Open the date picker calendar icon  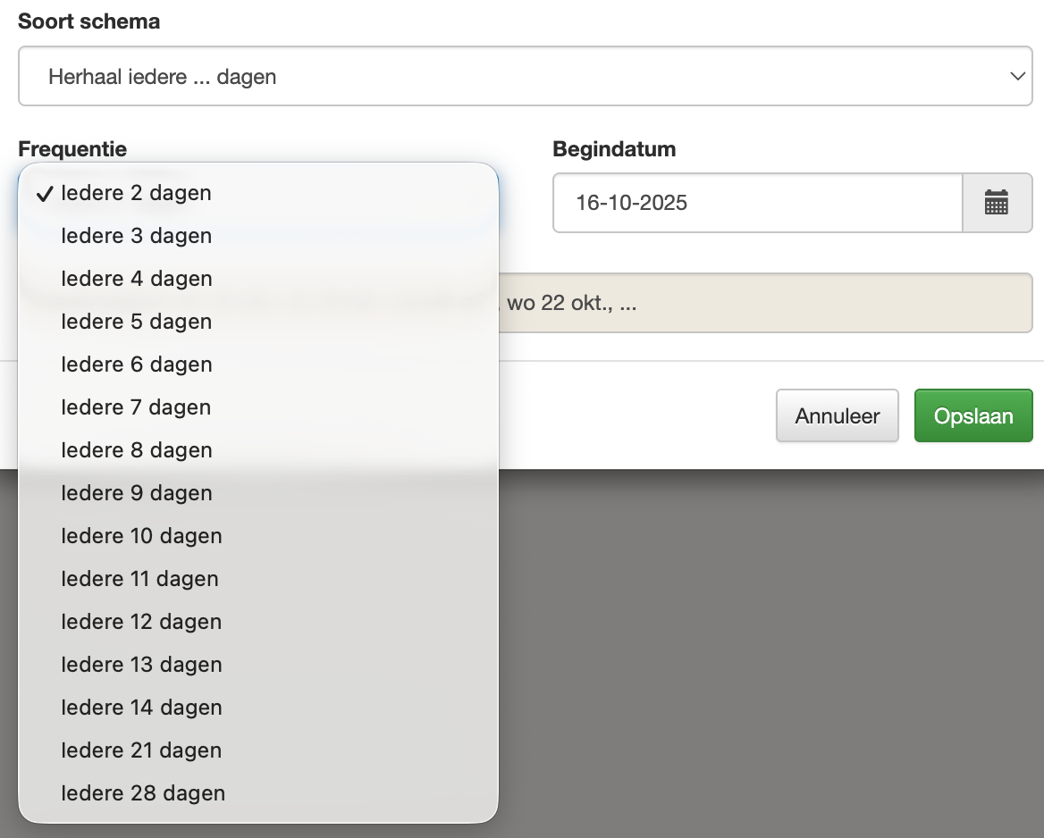(998, 203)
